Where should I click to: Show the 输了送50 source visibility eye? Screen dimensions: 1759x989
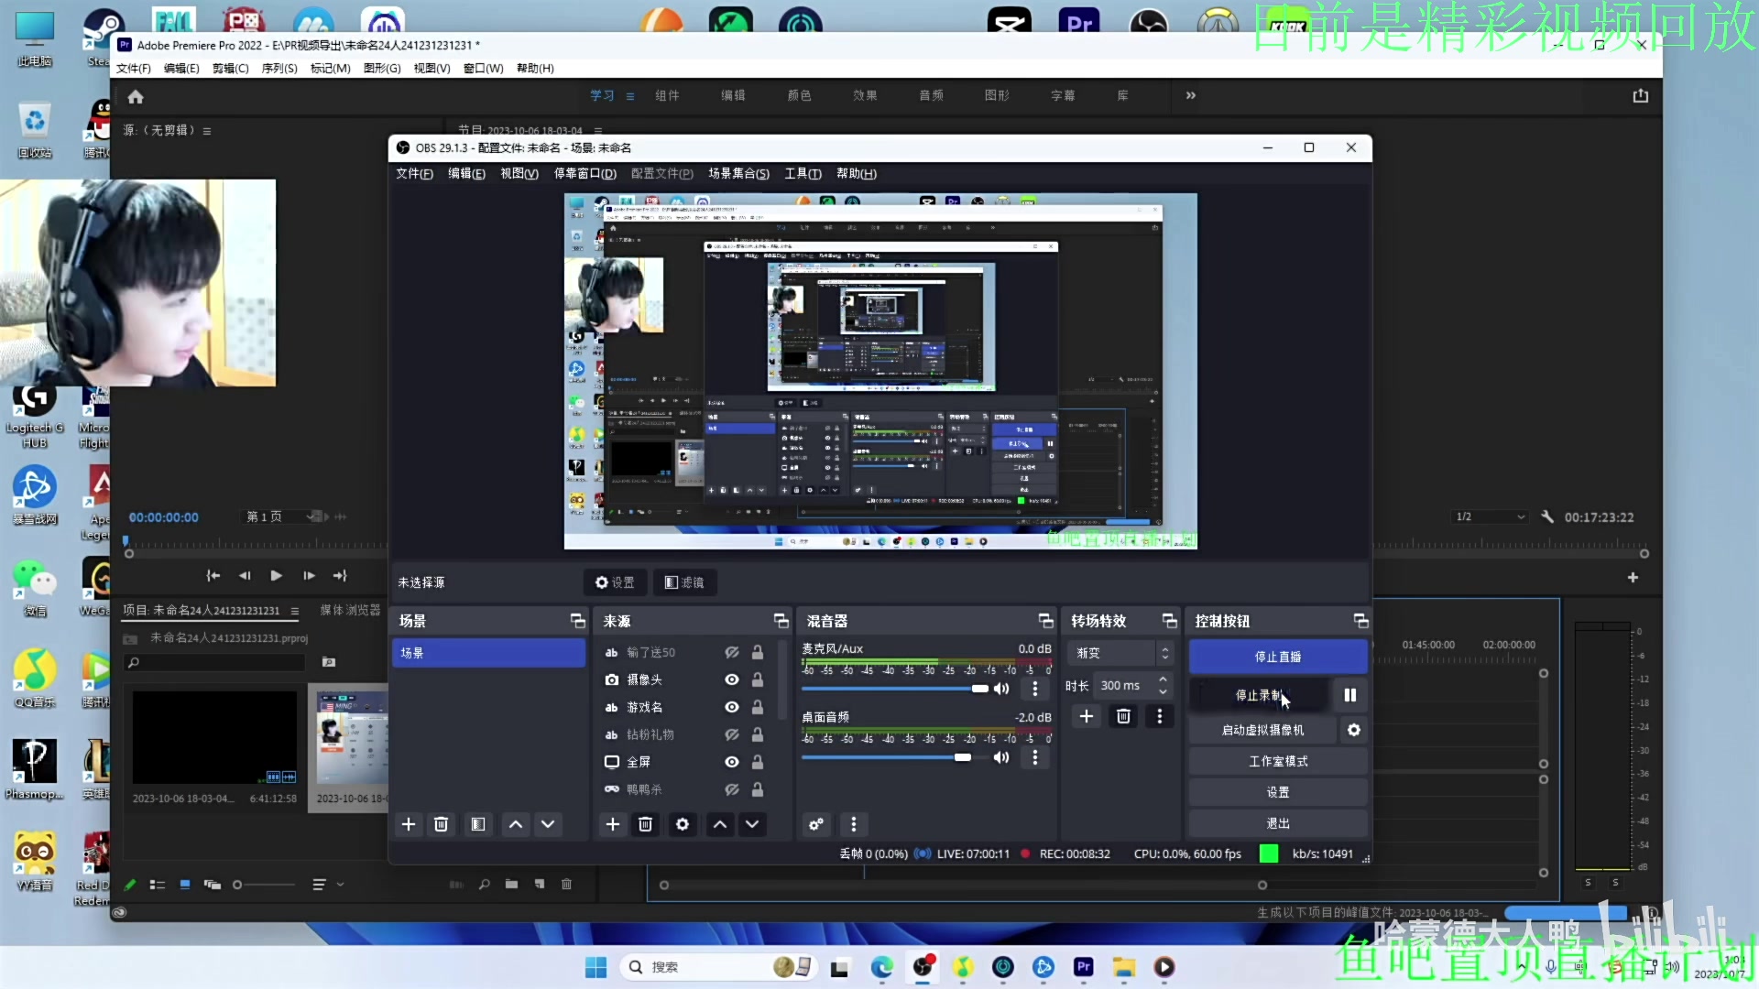732,652
